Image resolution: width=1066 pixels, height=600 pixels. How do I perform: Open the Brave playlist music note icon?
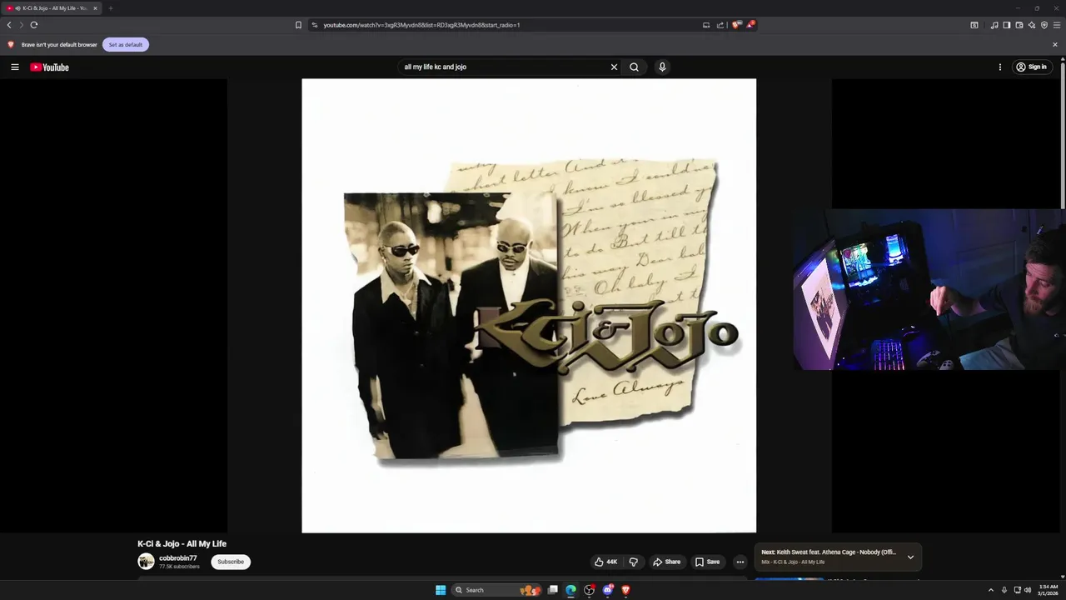coord(994,25)
